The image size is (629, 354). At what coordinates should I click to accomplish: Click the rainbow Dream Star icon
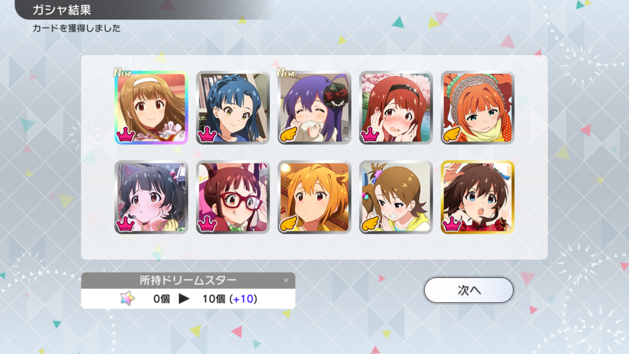pyautogui.click(x=127, y=298)
